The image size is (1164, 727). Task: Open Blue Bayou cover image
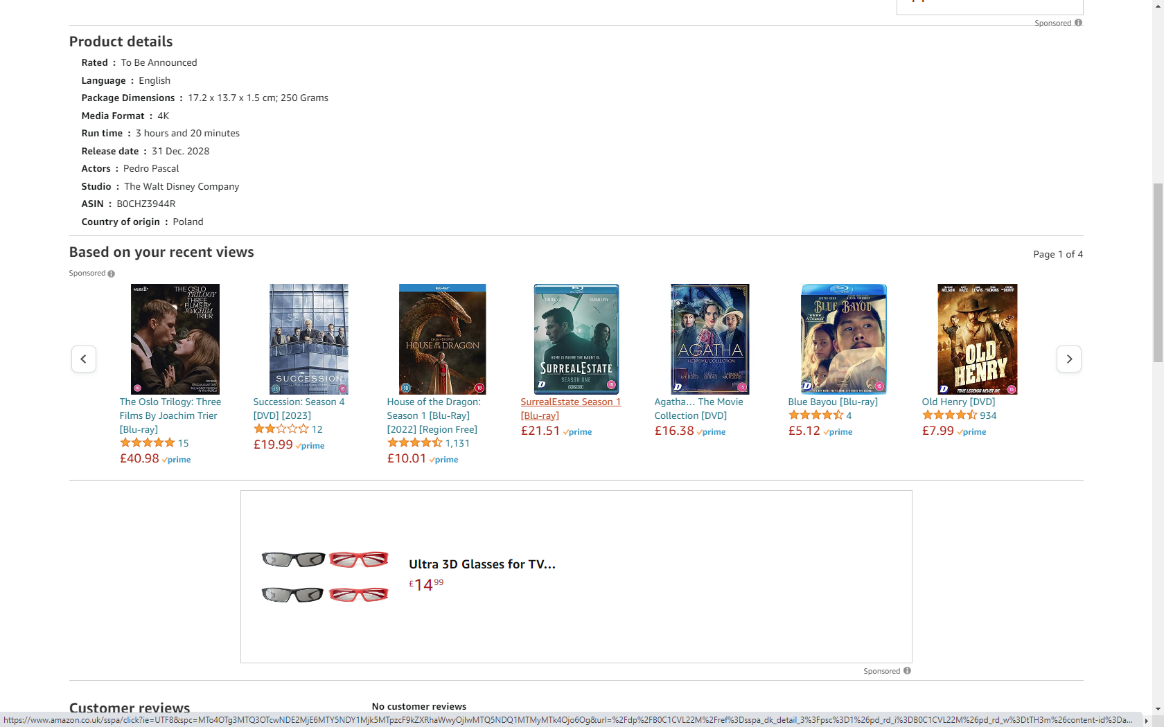click(844, 339)
